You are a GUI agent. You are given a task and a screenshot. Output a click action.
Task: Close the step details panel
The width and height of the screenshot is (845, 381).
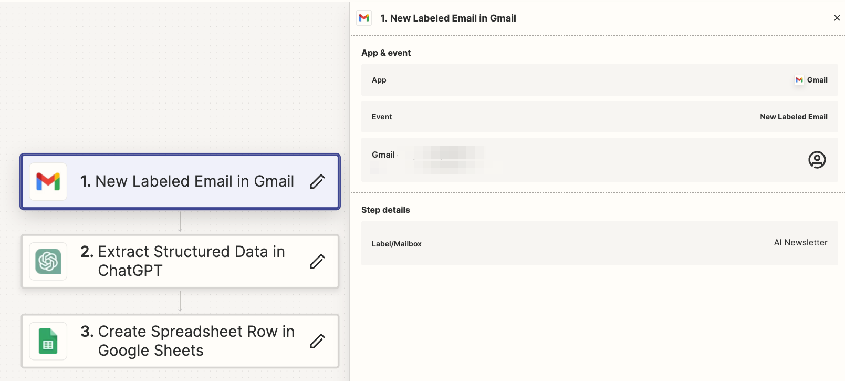point(837,18)
